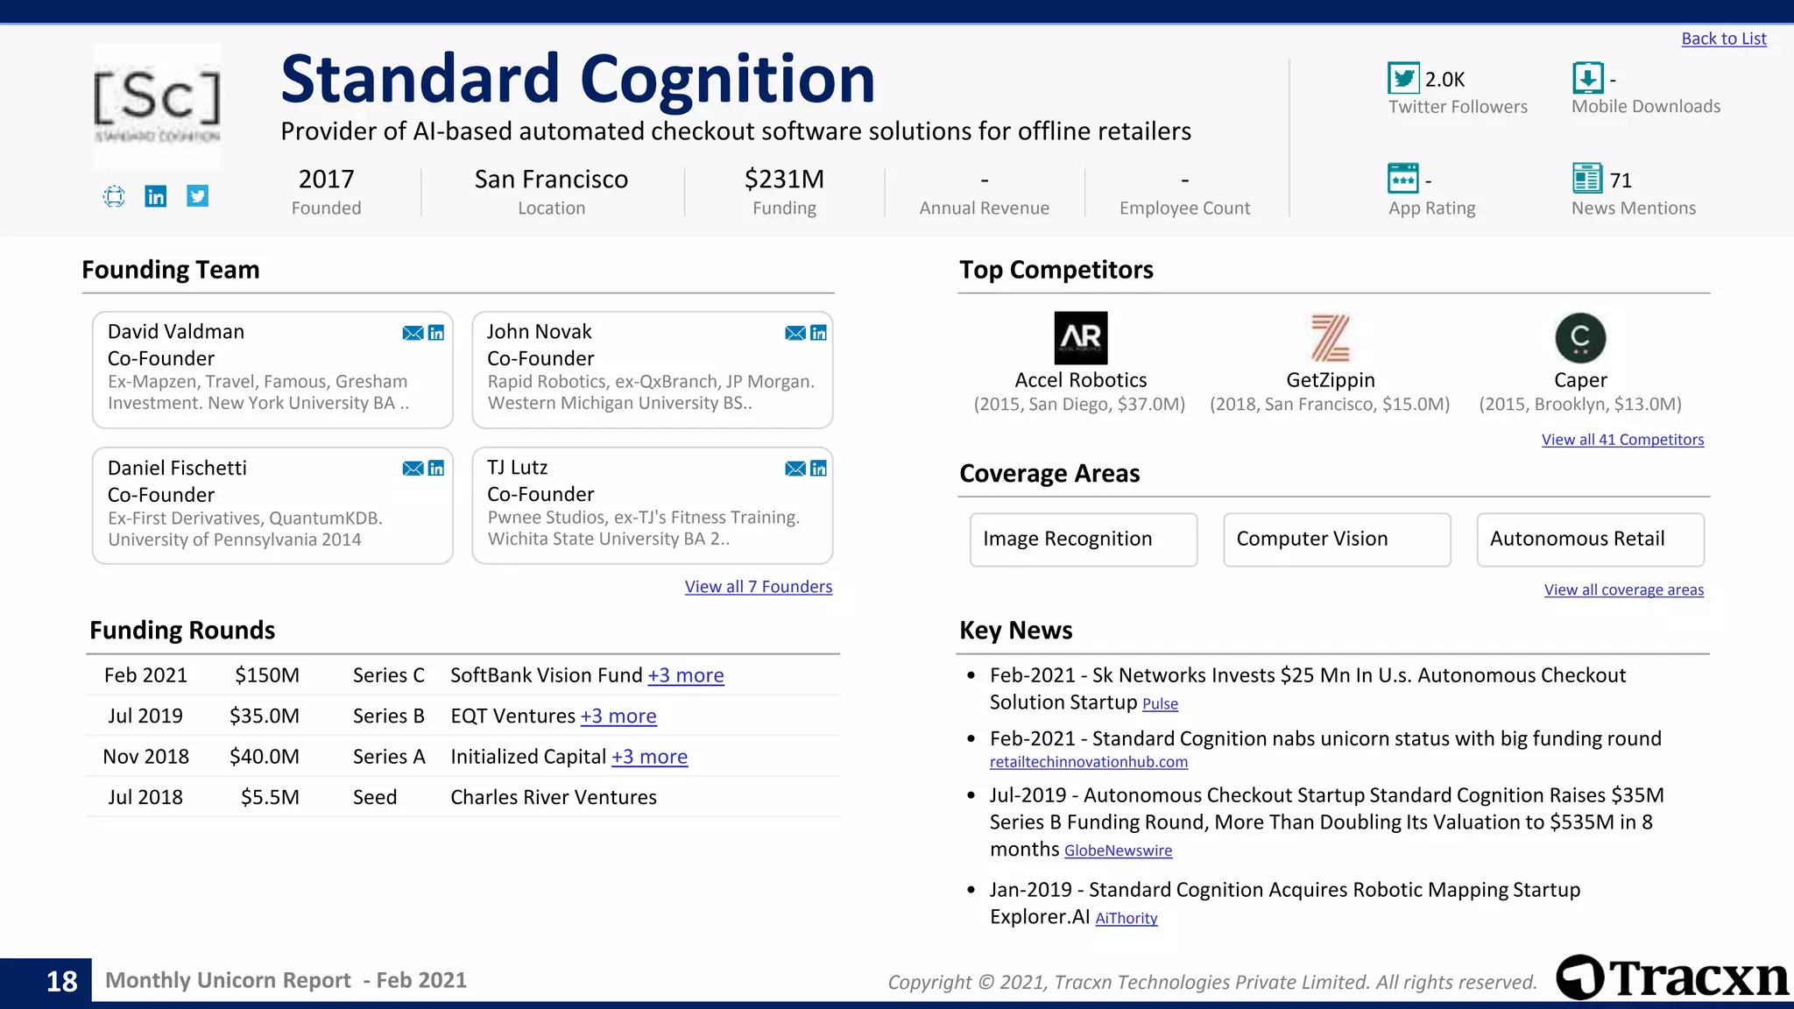This screenshot has height=1009, width=1794.
Task: Click the App Rating icon
Action: click(1403, 179)
